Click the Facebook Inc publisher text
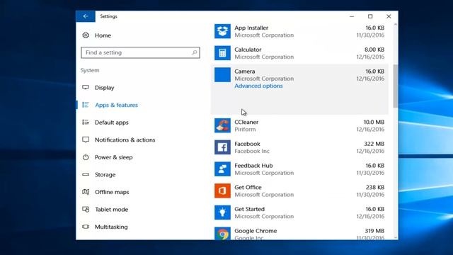 [x=252, y=151]
